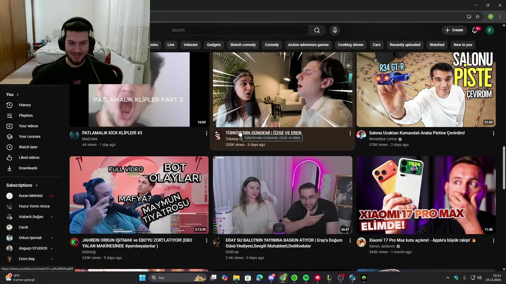Screen dimensions: 506x284
Task: Select the Recently uploaded chip
Action: 405,45
